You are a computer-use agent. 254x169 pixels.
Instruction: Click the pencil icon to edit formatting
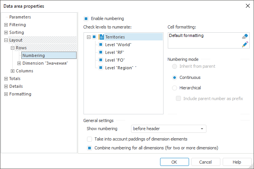pos(245,44)
